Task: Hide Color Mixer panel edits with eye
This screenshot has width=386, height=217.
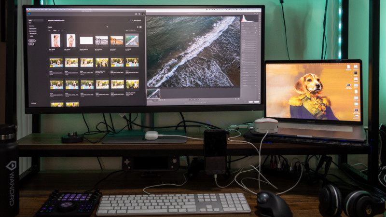Action: pos(256,72)
